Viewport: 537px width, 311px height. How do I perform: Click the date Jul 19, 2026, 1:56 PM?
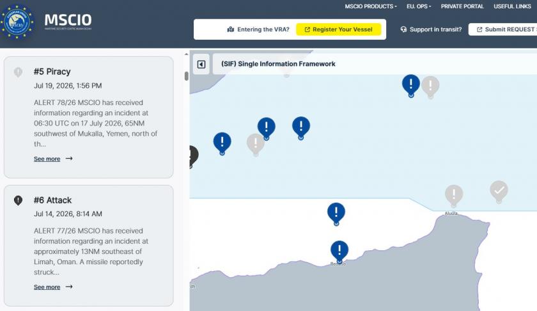point(68,86)
